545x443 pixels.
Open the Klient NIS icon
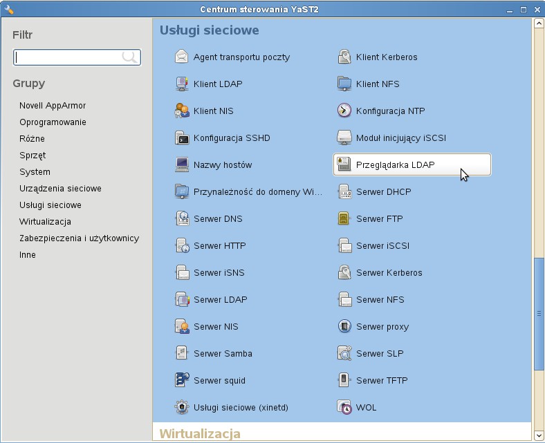pos(181,111)
